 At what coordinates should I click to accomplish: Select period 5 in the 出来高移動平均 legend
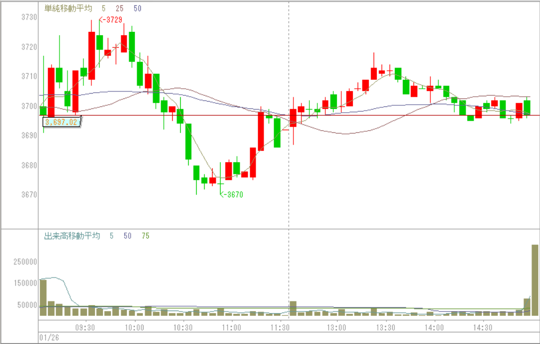112,236
